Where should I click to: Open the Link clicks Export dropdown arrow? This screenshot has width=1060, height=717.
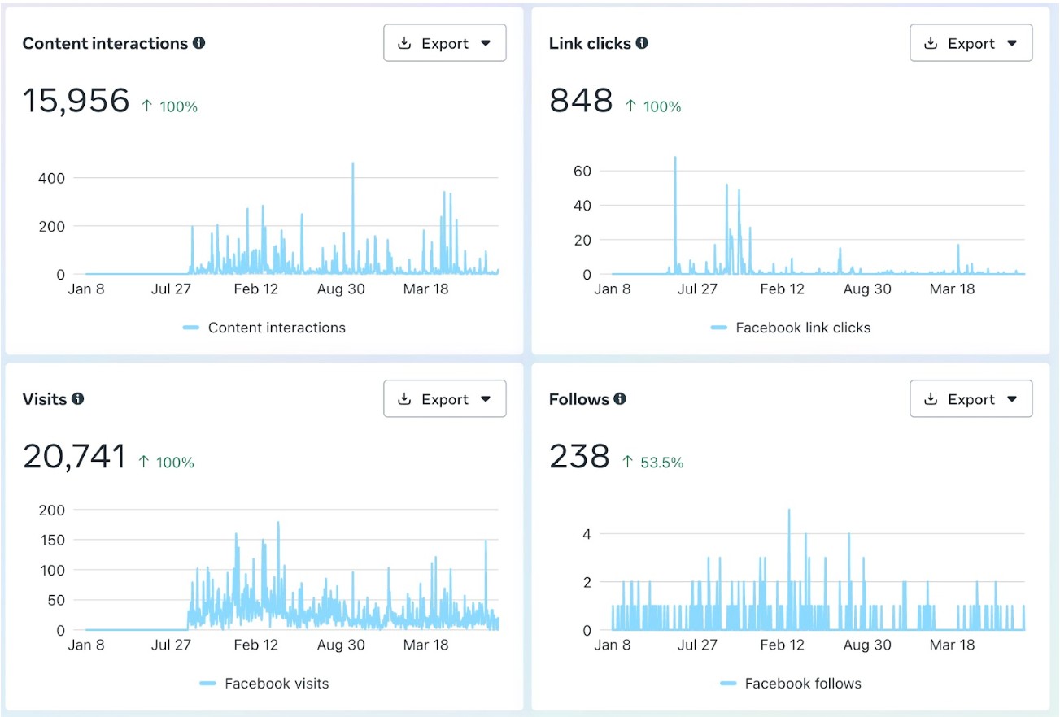(1012, 44)
